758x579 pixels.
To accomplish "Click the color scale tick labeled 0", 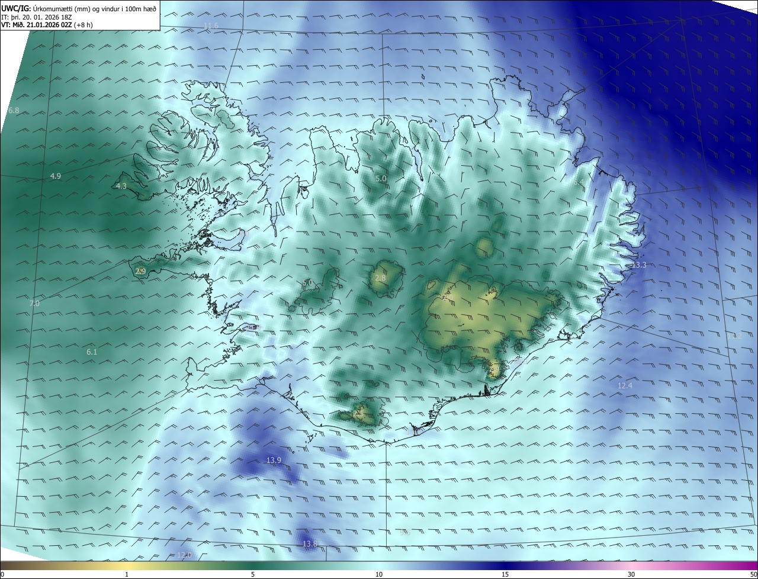I will tap(2, 575).
